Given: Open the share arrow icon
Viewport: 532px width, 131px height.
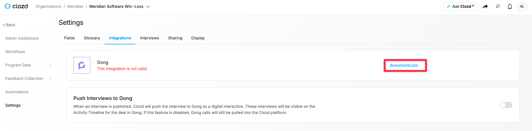Looking at the screenshot, I should point(485,6).
